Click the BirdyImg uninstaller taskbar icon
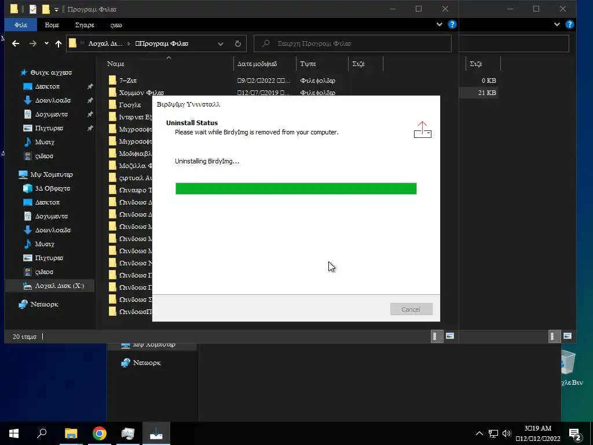Viewport: 593px width, 445px height. (x=156, y=433)
